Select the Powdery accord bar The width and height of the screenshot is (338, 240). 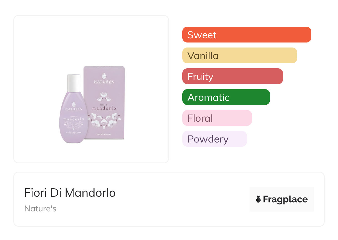(x=214, y=139)
